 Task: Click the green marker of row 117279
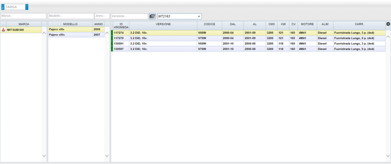pos(112,38)
